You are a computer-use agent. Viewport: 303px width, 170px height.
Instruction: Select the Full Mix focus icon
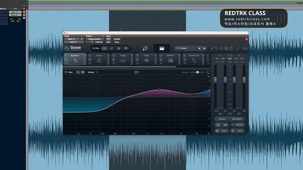[x=104, y=48]
